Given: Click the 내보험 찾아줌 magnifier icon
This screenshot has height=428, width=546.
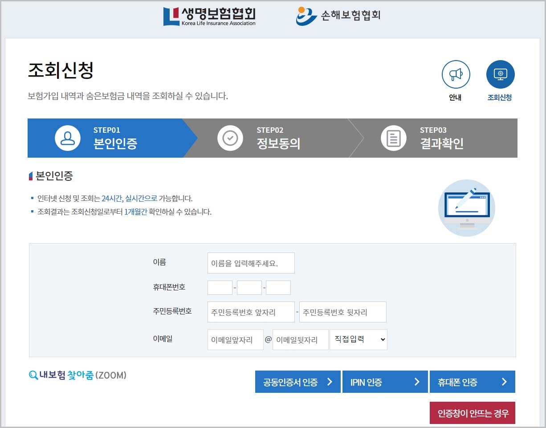Looking at the screenshot, I should [x=33, y=375].
